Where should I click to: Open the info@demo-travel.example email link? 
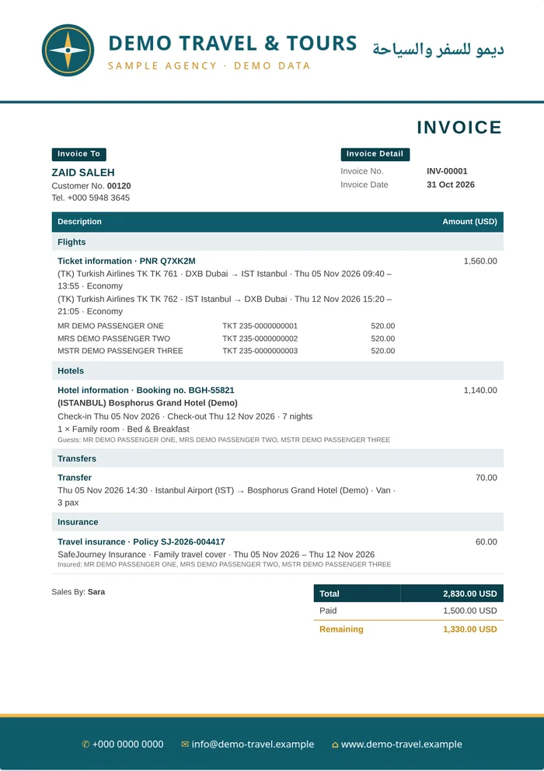(x=253, y=745)
